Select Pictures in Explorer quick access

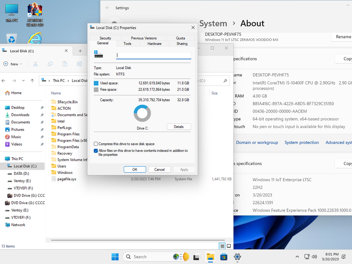pyautogui.click(x=18, y=130)
